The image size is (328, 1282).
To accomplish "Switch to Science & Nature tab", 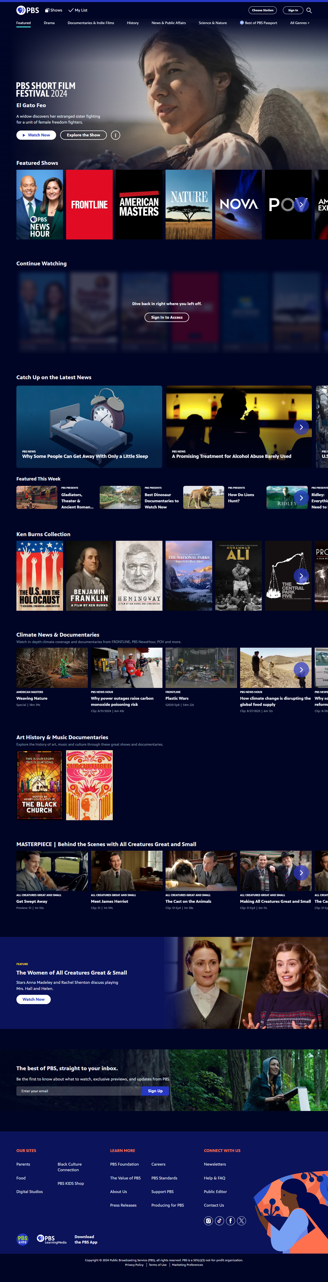I will coord(212,23).
